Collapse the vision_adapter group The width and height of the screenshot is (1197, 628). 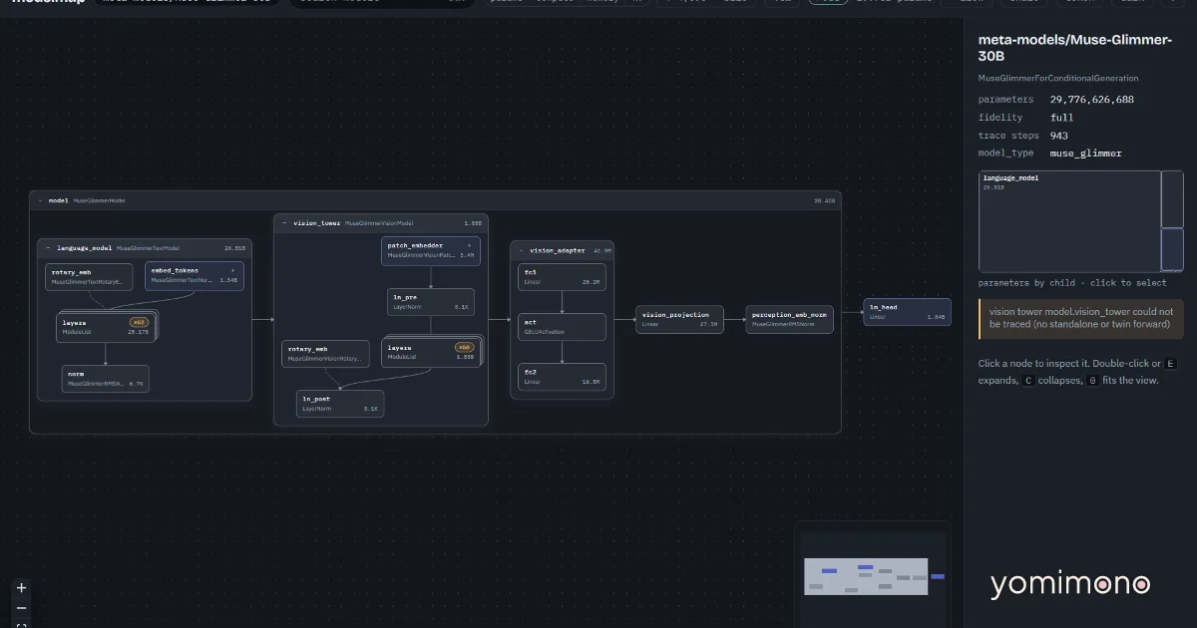[x=522, y=250]
